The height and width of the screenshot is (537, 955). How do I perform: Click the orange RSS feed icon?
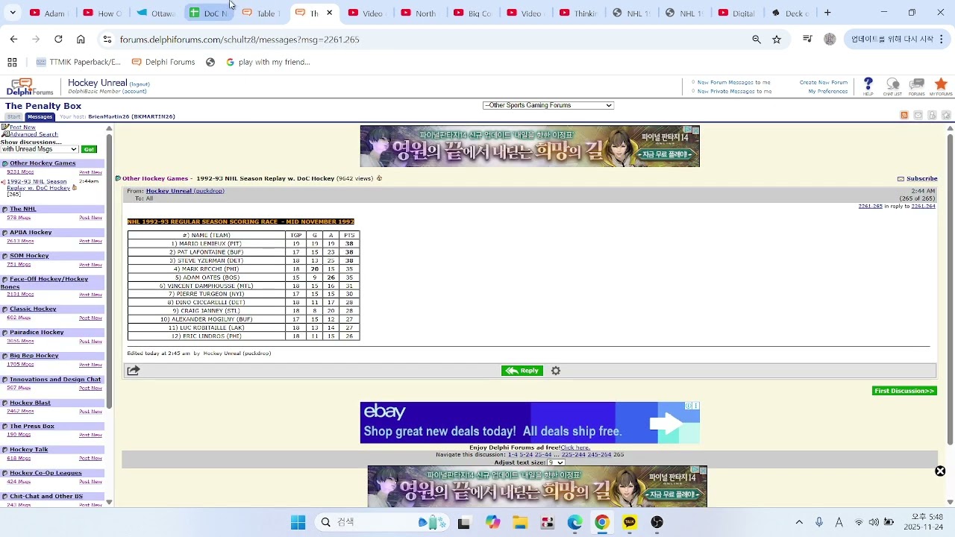(904, 116)
